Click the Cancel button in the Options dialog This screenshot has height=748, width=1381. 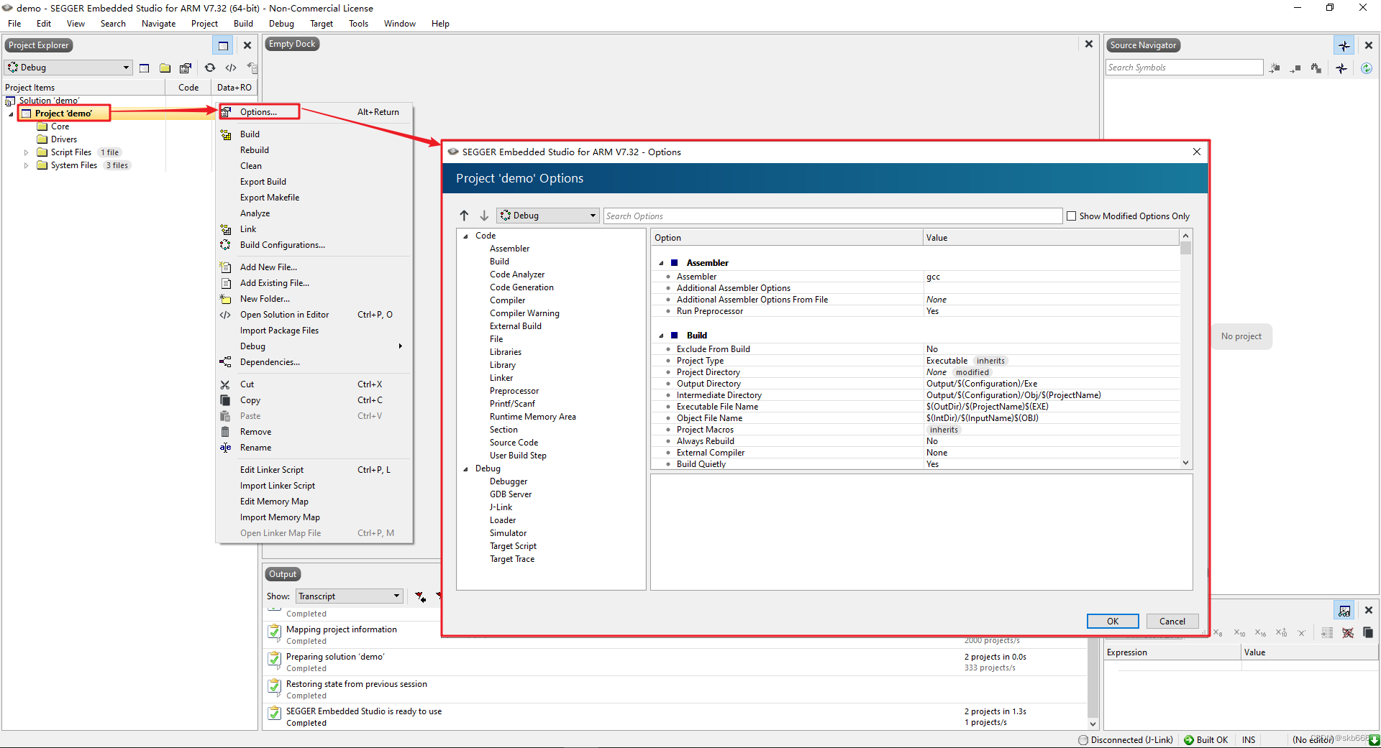tap(1172, 621)
